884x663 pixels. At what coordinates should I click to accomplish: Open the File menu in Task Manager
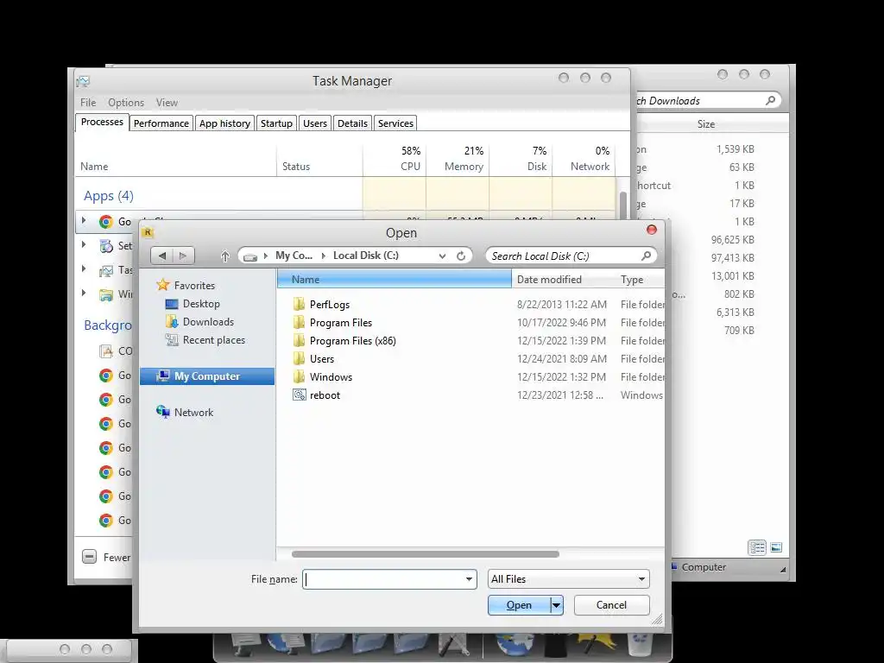click(x=88, y=103)
